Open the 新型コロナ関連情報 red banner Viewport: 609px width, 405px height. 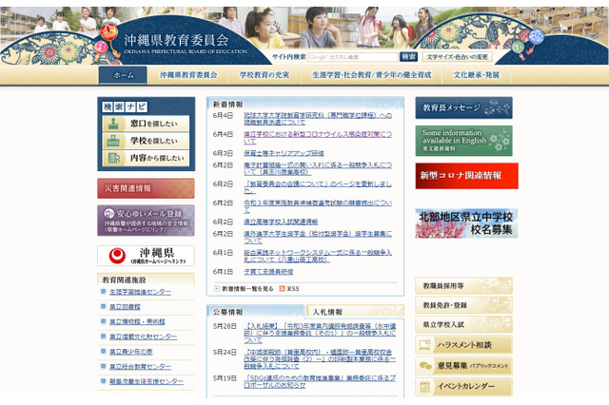coord(466,176)
